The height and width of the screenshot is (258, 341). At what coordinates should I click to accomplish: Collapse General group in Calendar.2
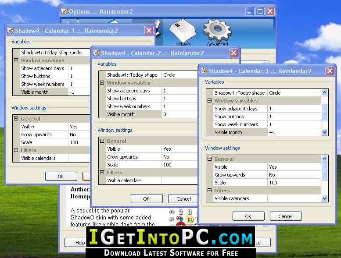(x=102, y=141)
